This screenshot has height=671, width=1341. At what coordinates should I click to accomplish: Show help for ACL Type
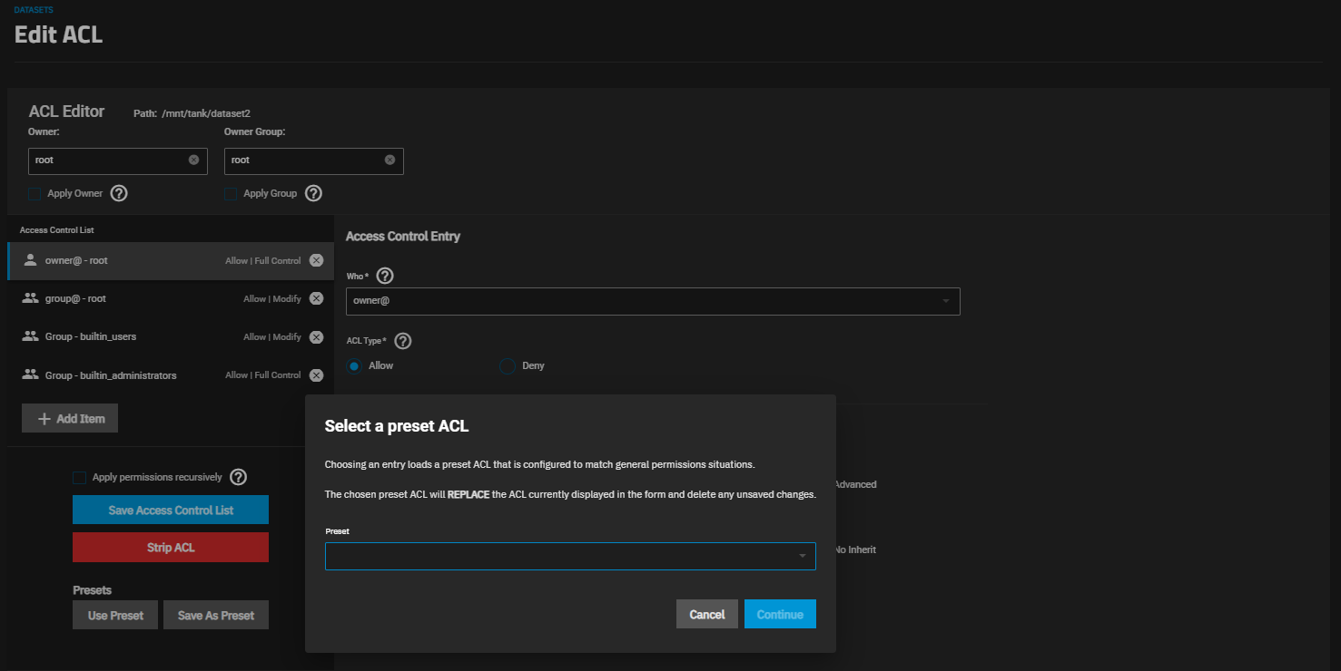pos(403,341)
